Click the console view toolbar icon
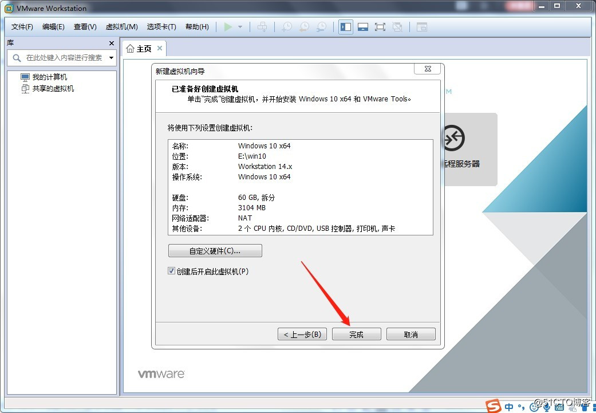596x413 pixels. click(422, 26)
